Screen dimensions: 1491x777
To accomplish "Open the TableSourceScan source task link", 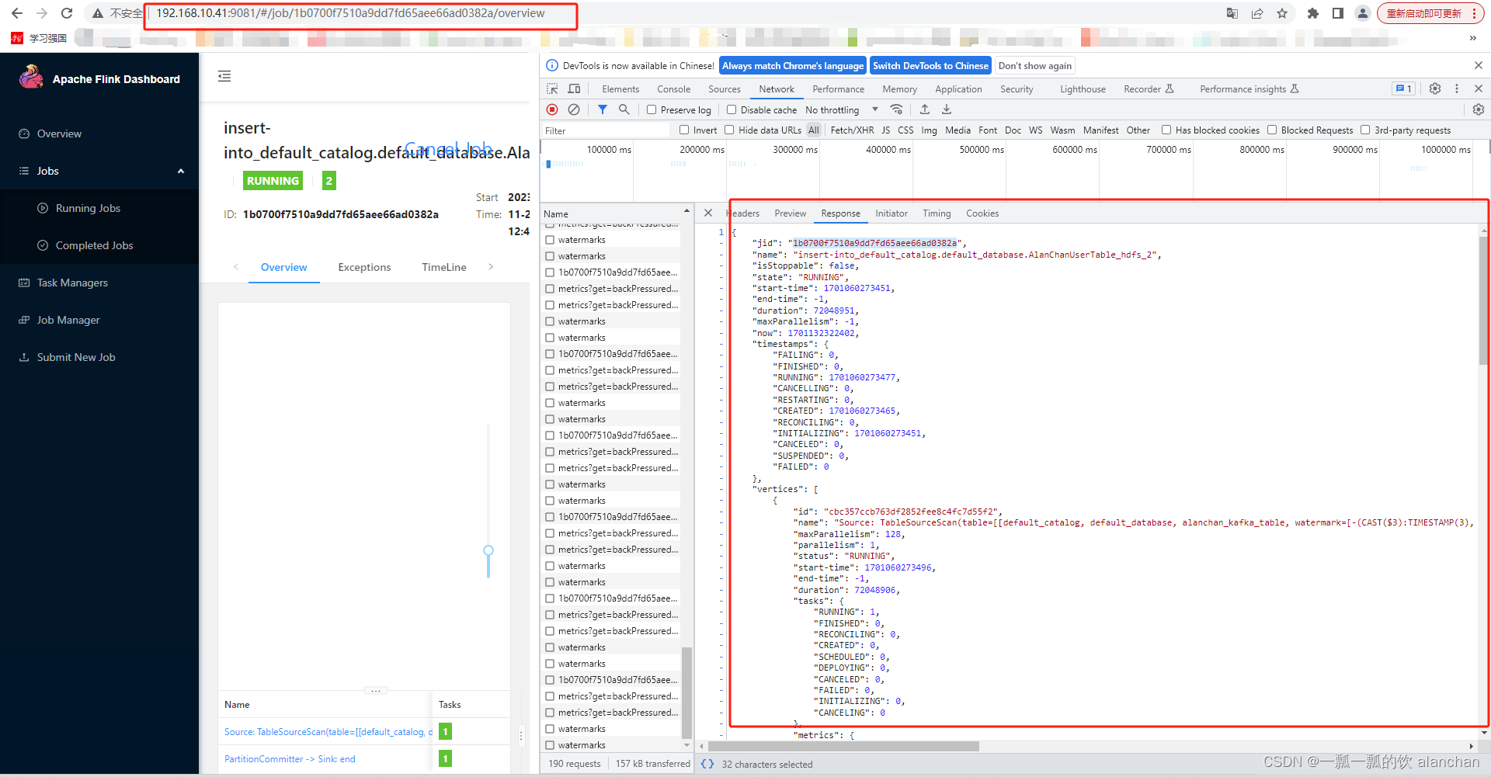I will click(x=328, y=732).
